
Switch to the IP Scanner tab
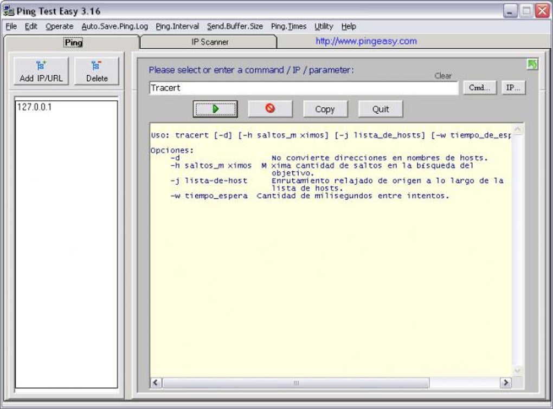click(209, 42)
